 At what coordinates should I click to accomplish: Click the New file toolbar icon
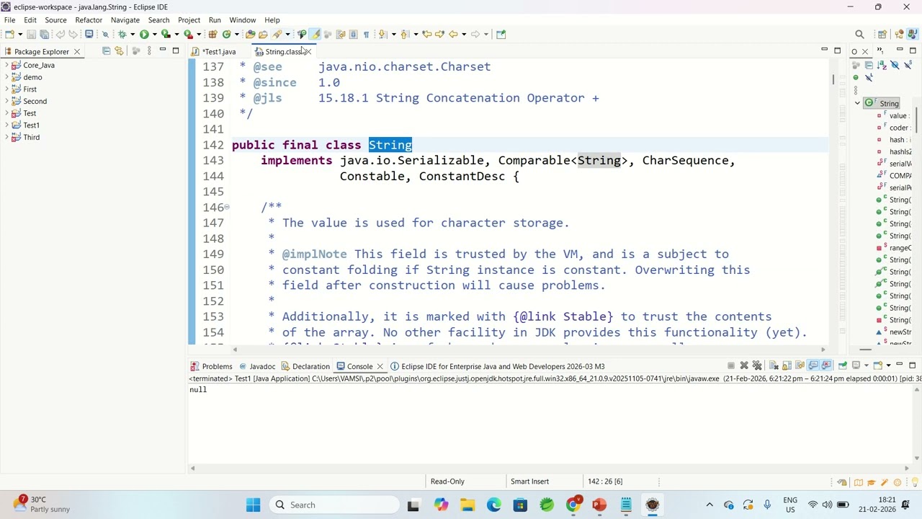(9, 34)
